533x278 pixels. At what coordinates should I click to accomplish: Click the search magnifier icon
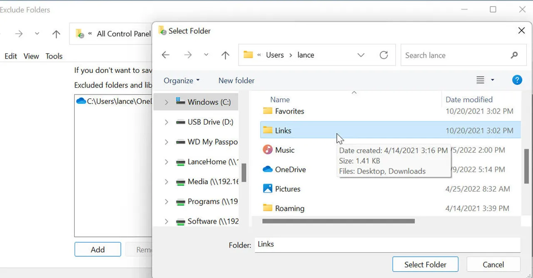[x=514, y=55]
